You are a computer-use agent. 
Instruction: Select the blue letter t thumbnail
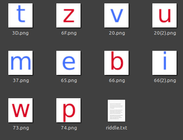click(20, 15)
